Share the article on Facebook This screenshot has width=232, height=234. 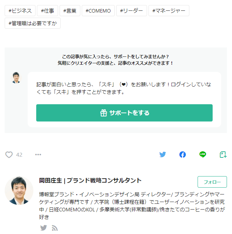(x=183, y=155)
